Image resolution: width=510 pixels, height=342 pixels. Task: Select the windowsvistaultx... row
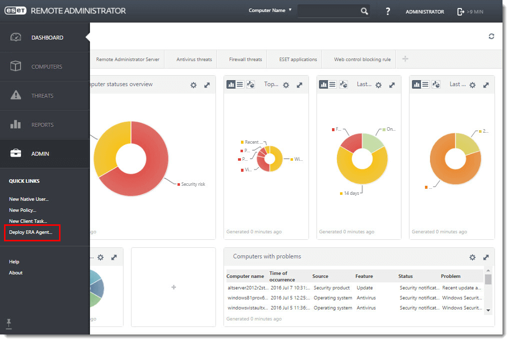(x=354, y=308)
